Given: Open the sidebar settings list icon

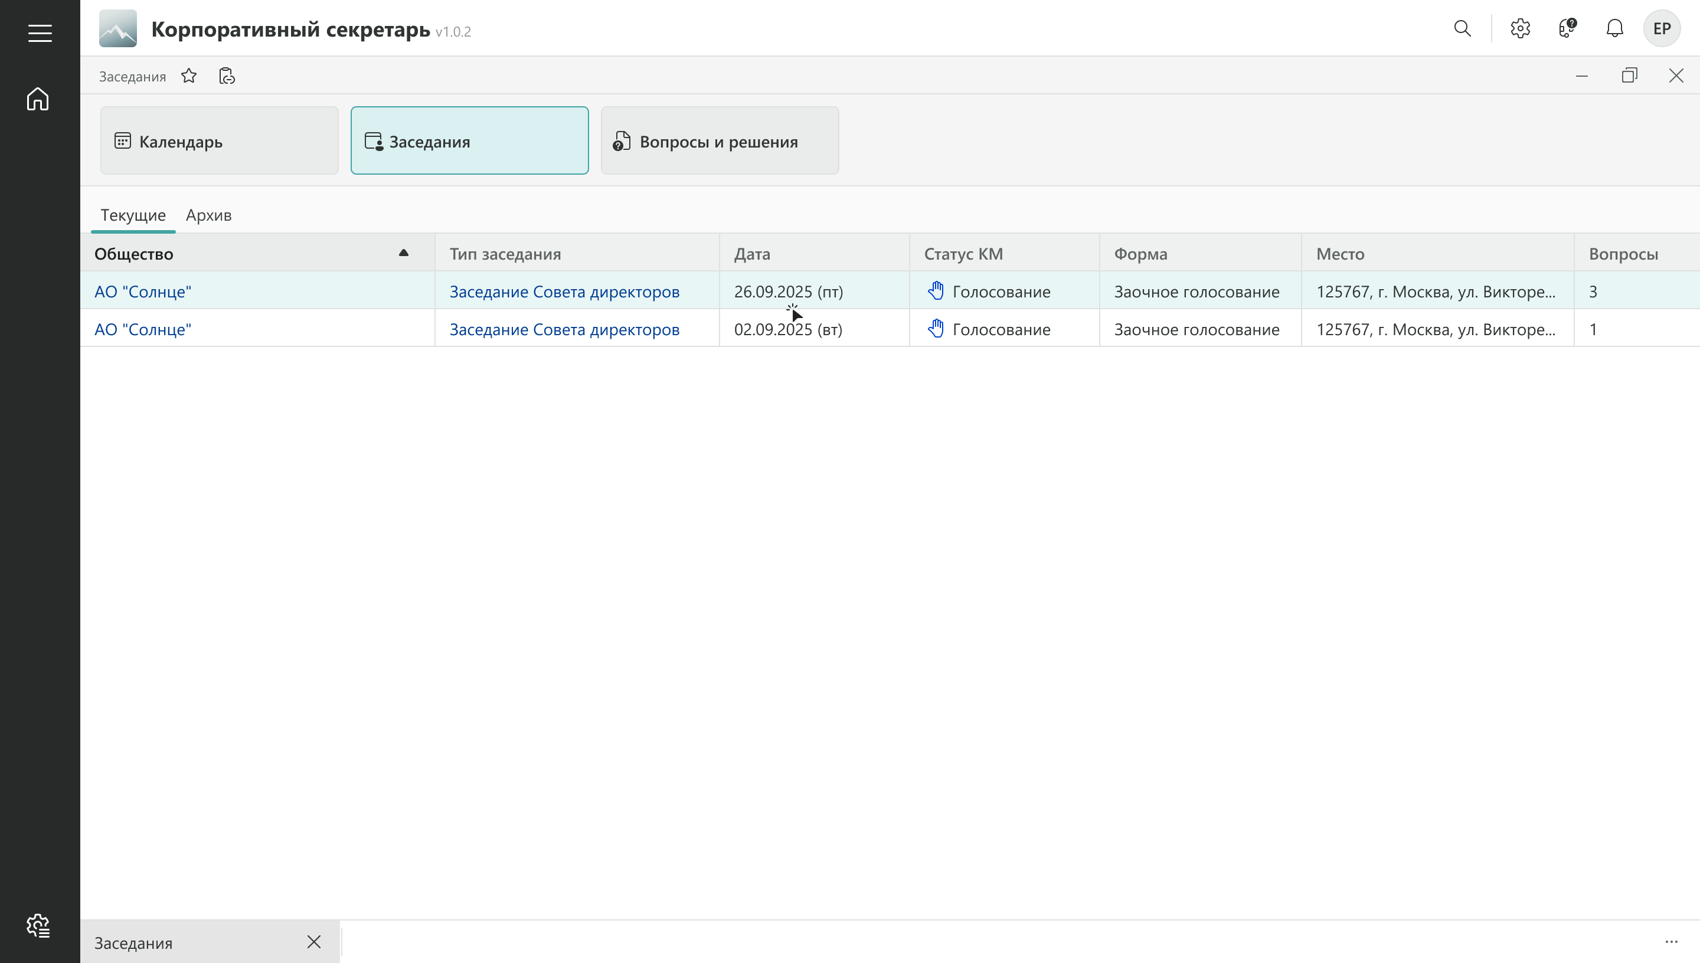Looking at the screenshot, I should 38,925.
